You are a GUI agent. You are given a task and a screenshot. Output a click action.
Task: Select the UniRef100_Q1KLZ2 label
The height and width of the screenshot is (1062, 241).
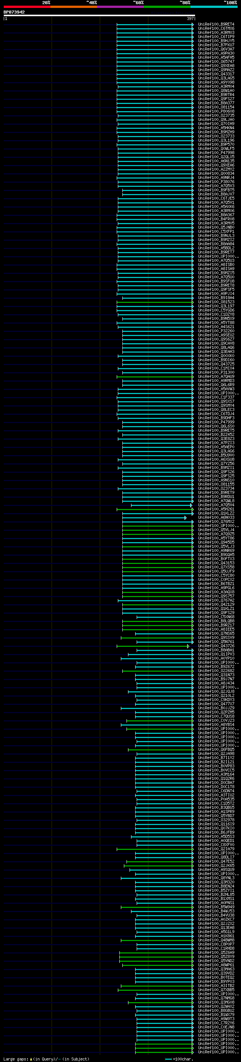tap(216, 513)
